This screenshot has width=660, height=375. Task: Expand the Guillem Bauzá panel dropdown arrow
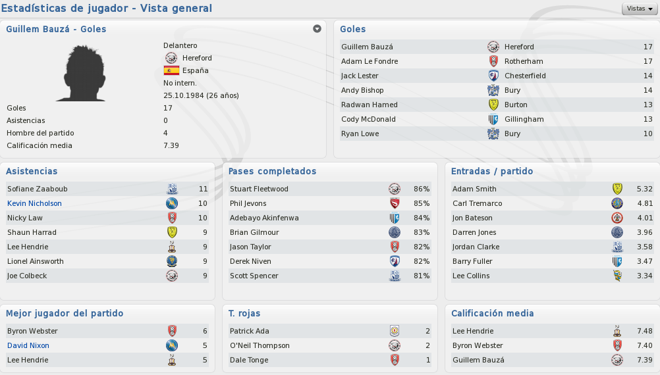317,28
